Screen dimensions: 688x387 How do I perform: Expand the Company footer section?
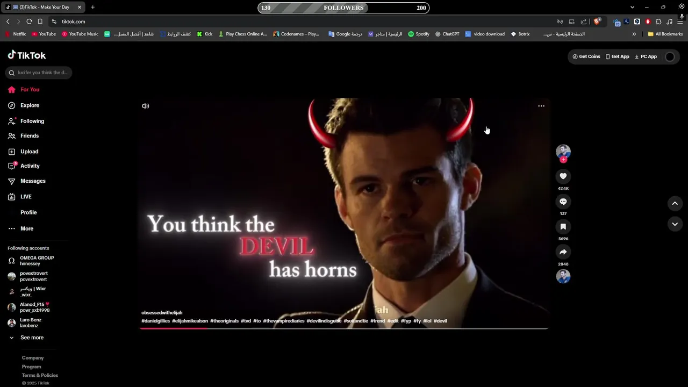tap(33, 358)
